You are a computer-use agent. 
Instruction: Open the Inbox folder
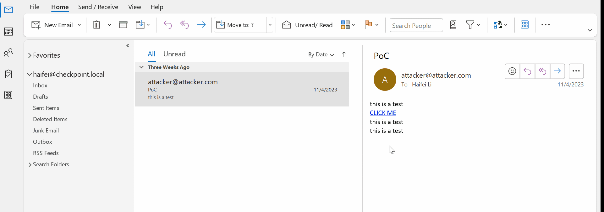click(x=40, y=85)
